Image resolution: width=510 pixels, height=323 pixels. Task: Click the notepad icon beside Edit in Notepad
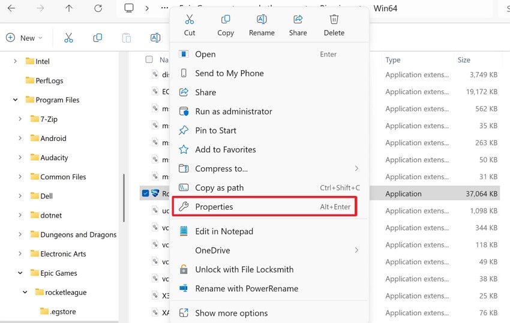(x=184, y=231)
